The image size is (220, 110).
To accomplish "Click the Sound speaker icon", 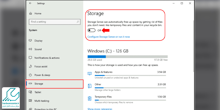I will click(x=30, y=49).
